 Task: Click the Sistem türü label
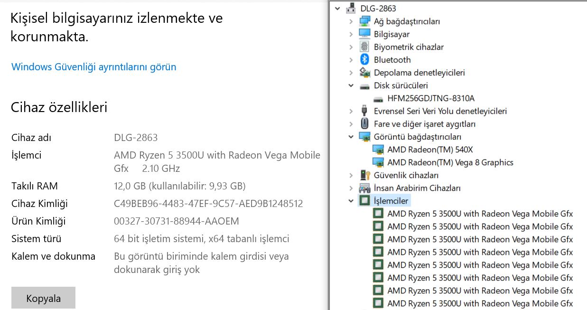tap(37, 239)
